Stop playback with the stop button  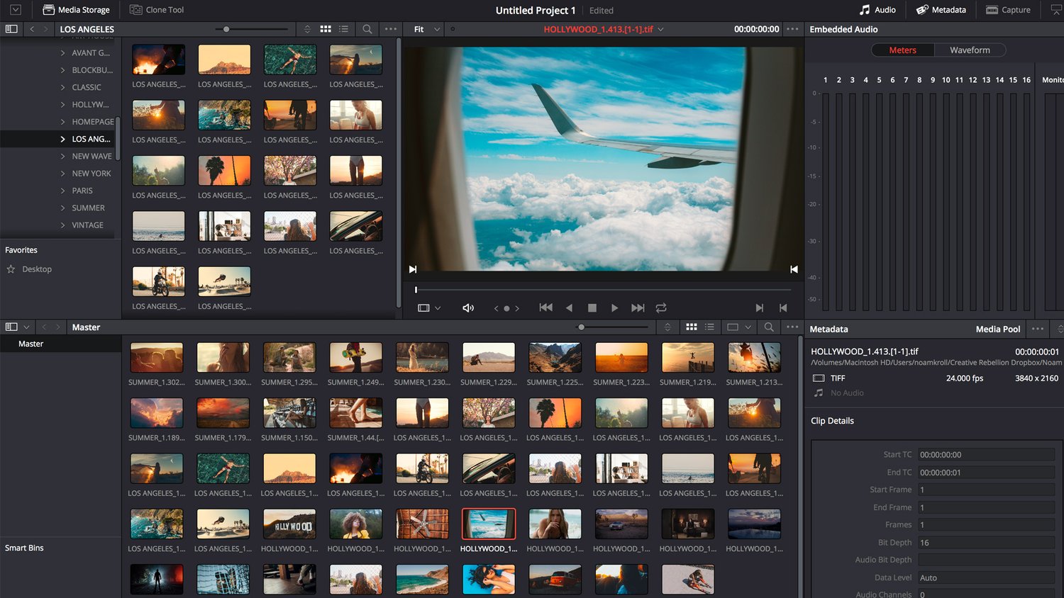coord(592,308)
